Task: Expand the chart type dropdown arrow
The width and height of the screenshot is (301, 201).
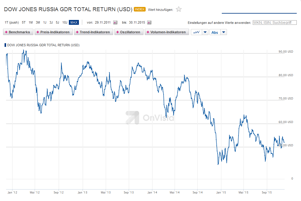Action: [205, 32]
